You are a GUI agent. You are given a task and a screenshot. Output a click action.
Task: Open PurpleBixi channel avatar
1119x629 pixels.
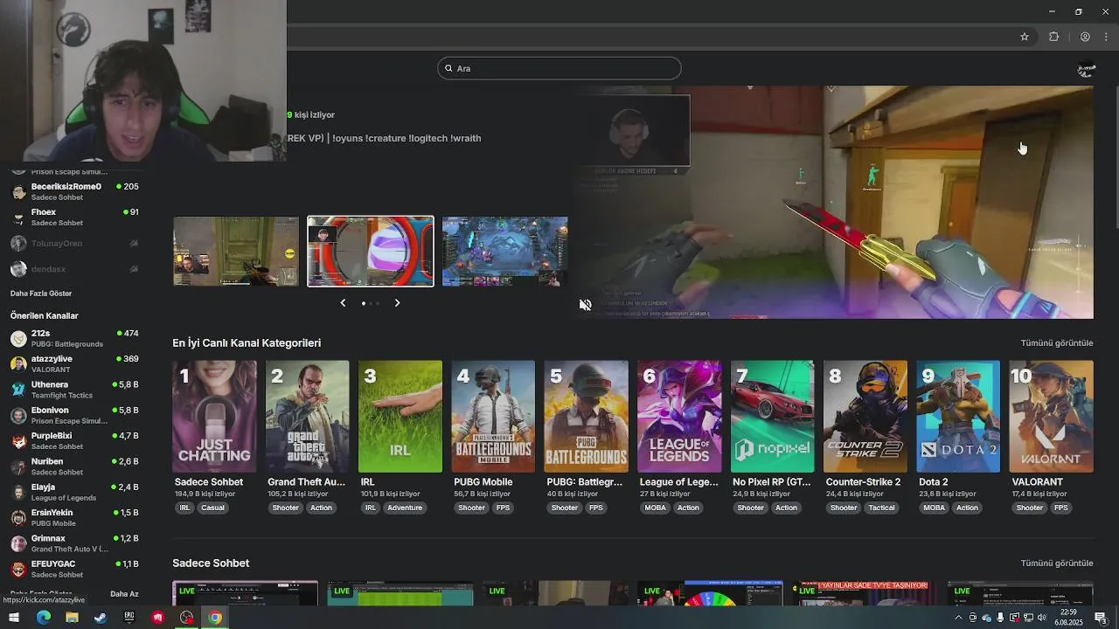coord(18,441)
